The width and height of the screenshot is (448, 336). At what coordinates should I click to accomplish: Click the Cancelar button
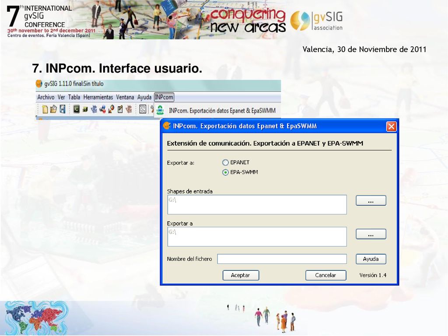coord(325,276)
